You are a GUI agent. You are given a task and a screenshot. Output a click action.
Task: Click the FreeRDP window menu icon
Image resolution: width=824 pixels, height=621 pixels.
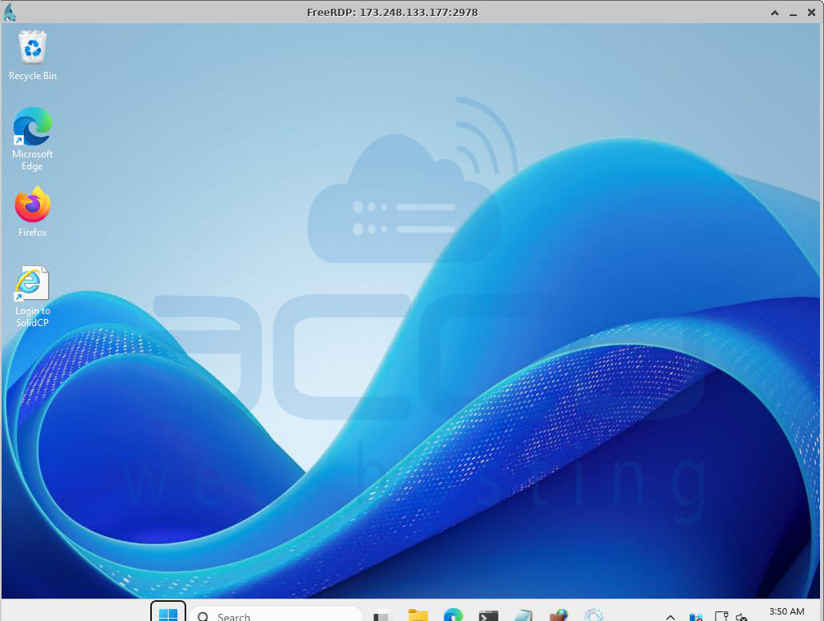click(x=9, y=12)
